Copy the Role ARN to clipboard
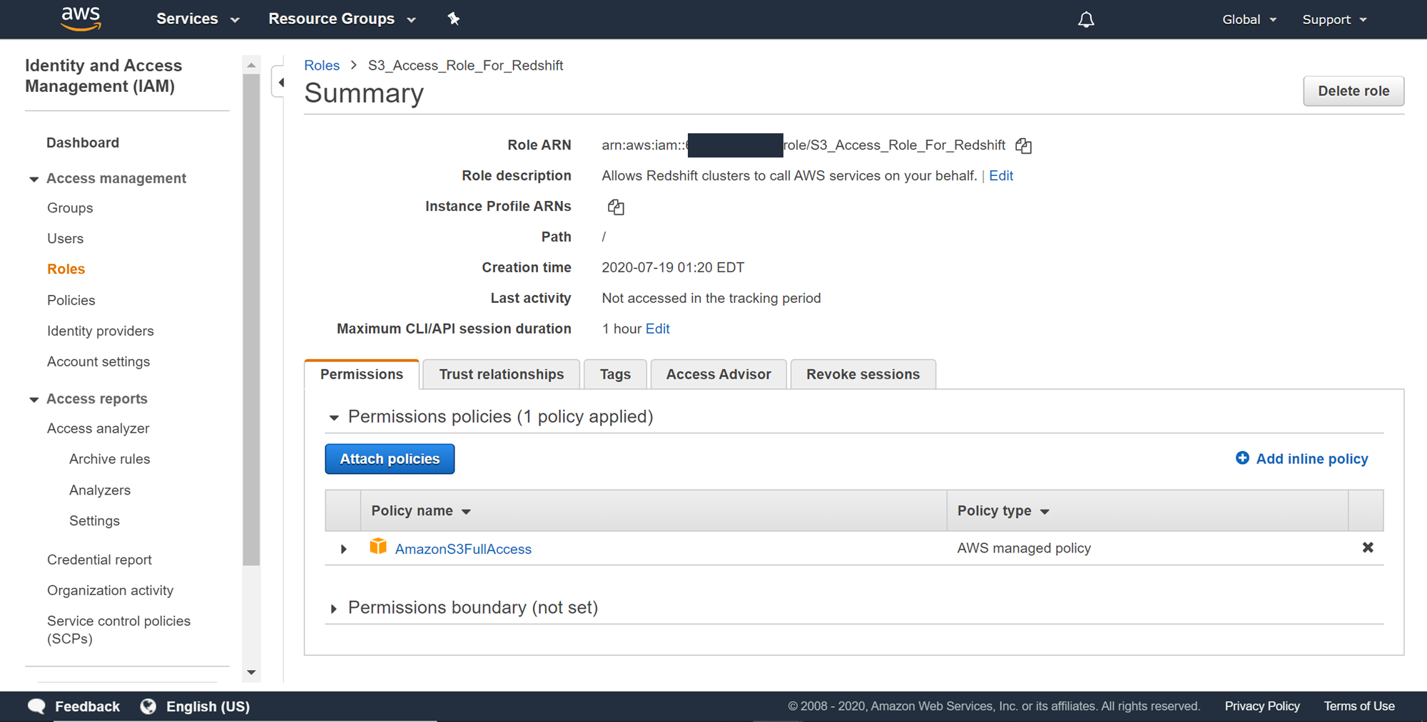1427x722 pixels. [x=1024, y=145]
